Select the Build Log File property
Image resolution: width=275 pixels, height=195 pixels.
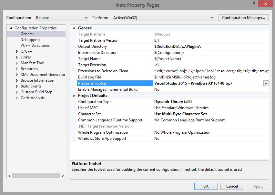pyautogui.click(x=89, y=77)
